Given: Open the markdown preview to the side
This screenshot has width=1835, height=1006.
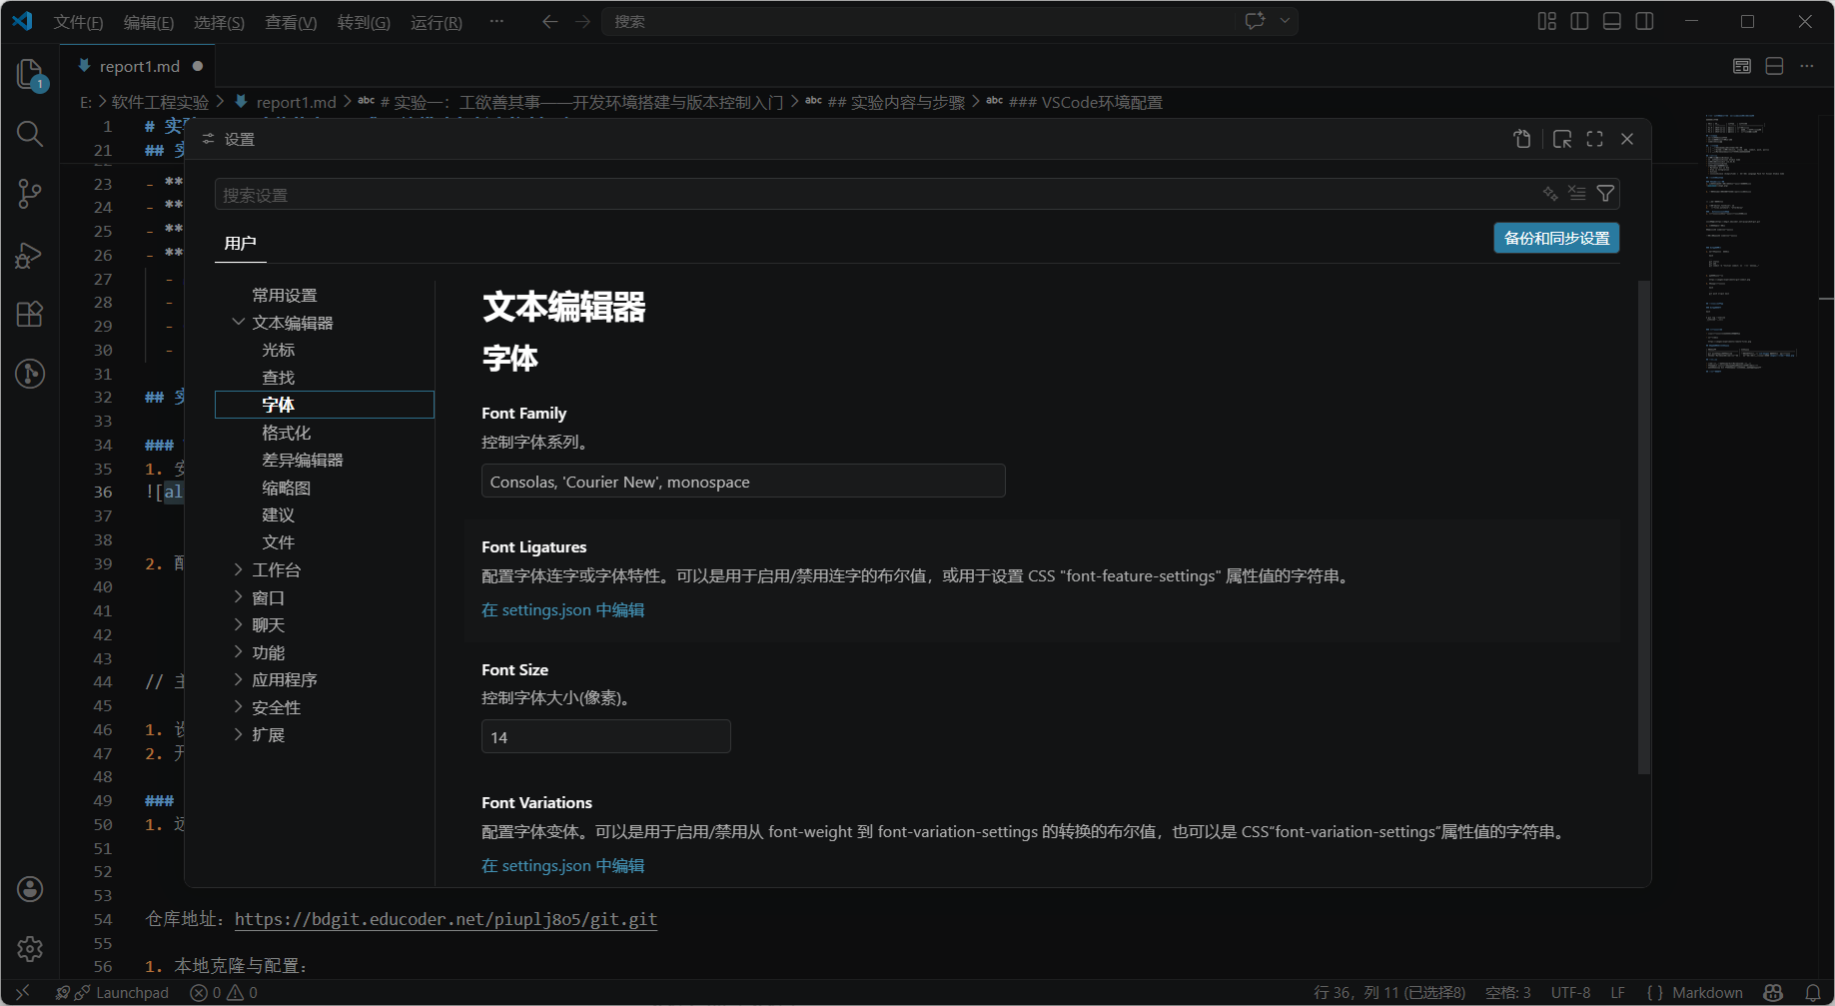Looking at the screenshot, I should [1742, 66].
